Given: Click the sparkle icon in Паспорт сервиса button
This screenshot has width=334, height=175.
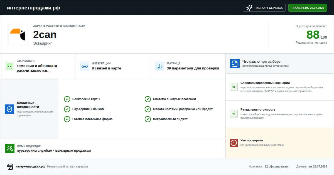Looking at the screenshot, I should (x=249, y=8).
